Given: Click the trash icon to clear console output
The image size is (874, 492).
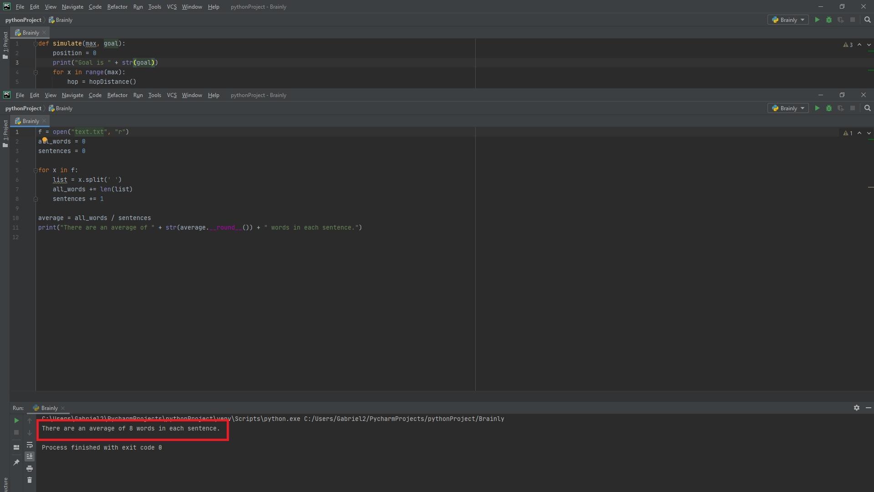Looking at the screenshot, I should [30, 480].
